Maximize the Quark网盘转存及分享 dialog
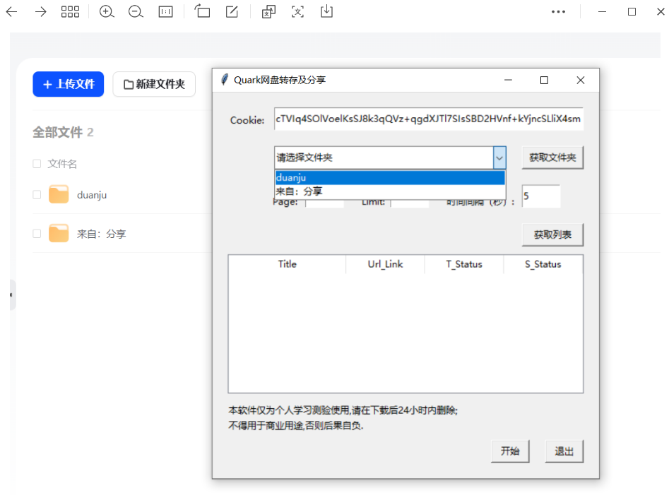The width and height of the screenshot is (669, 495). point(544,80)
